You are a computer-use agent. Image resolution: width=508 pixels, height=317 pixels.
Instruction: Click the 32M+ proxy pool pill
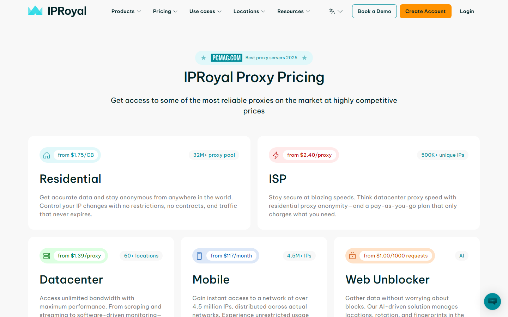tap(214, 155)
